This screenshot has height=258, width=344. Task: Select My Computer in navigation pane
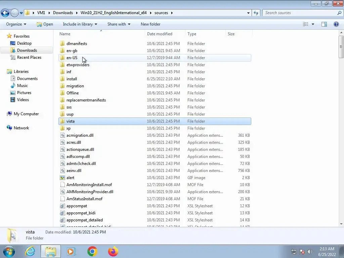26,114
